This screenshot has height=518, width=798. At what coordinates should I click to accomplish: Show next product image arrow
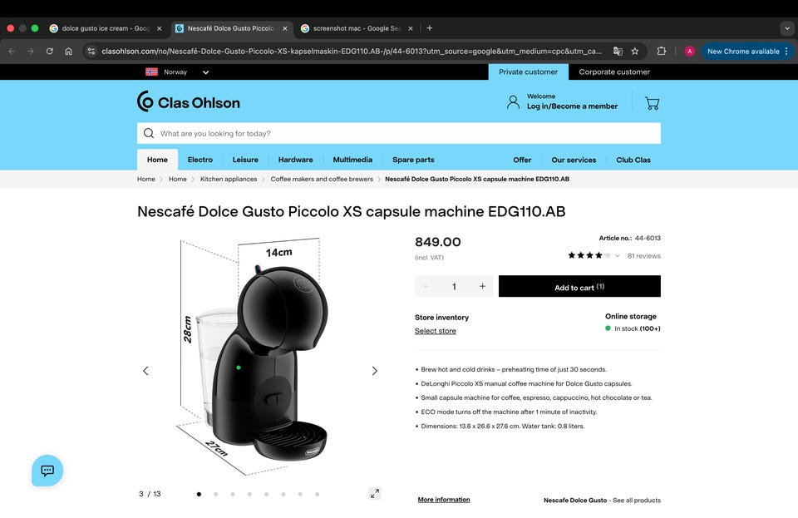(x=375, y=371)
